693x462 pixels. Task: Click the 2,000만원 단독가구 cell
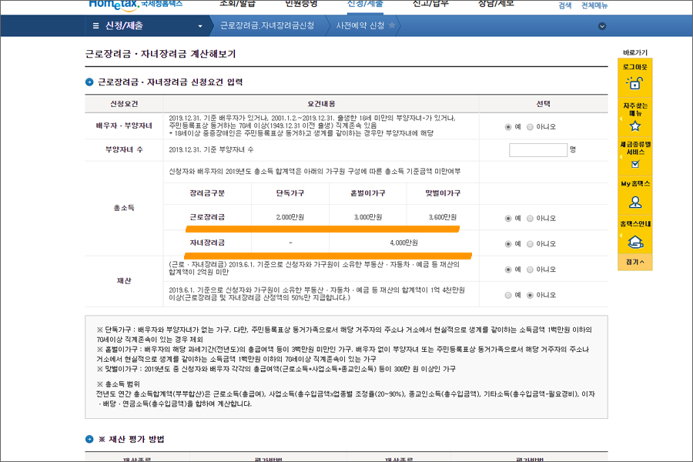pos(290,217)
